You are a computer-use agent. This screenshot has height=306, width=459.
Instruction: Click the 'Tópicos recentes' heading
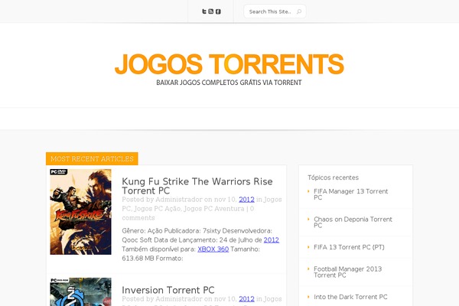[x=333, y=177]
